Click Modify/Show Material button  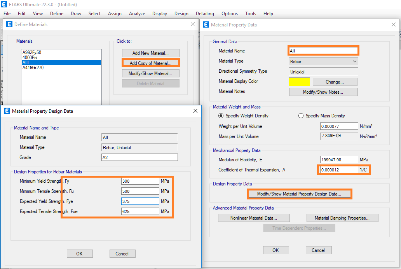(151, 73)
